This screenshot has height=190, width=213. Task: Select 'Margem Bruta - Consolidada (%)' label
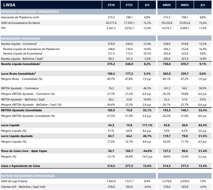(22, 79)
